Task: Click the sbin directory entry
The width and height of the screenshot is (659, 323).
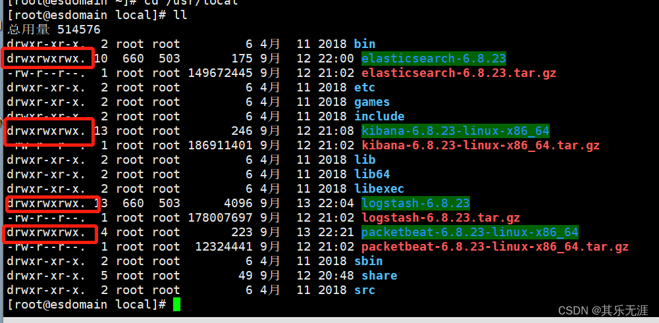Action: click(x=368, y=261)
